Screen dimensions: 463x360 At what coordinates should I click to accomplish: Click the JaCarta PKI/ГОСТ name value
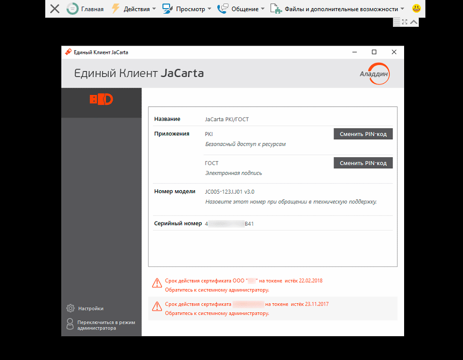tap(227, 119)
